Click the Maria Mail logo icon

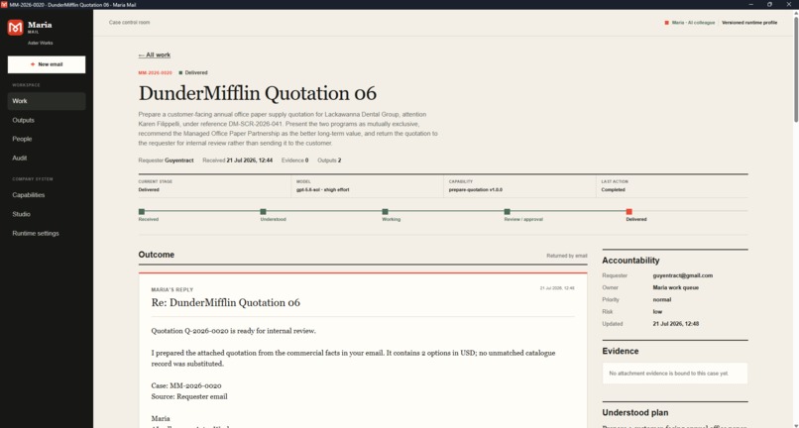15,27
